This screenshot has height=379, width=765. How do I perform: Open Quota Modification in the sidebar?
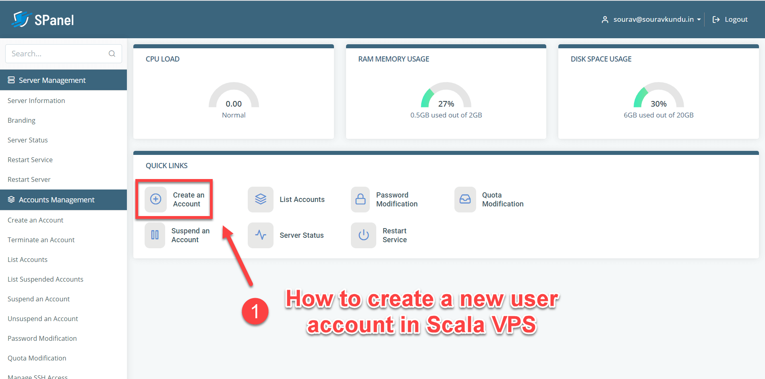click(x=37, y=358)
